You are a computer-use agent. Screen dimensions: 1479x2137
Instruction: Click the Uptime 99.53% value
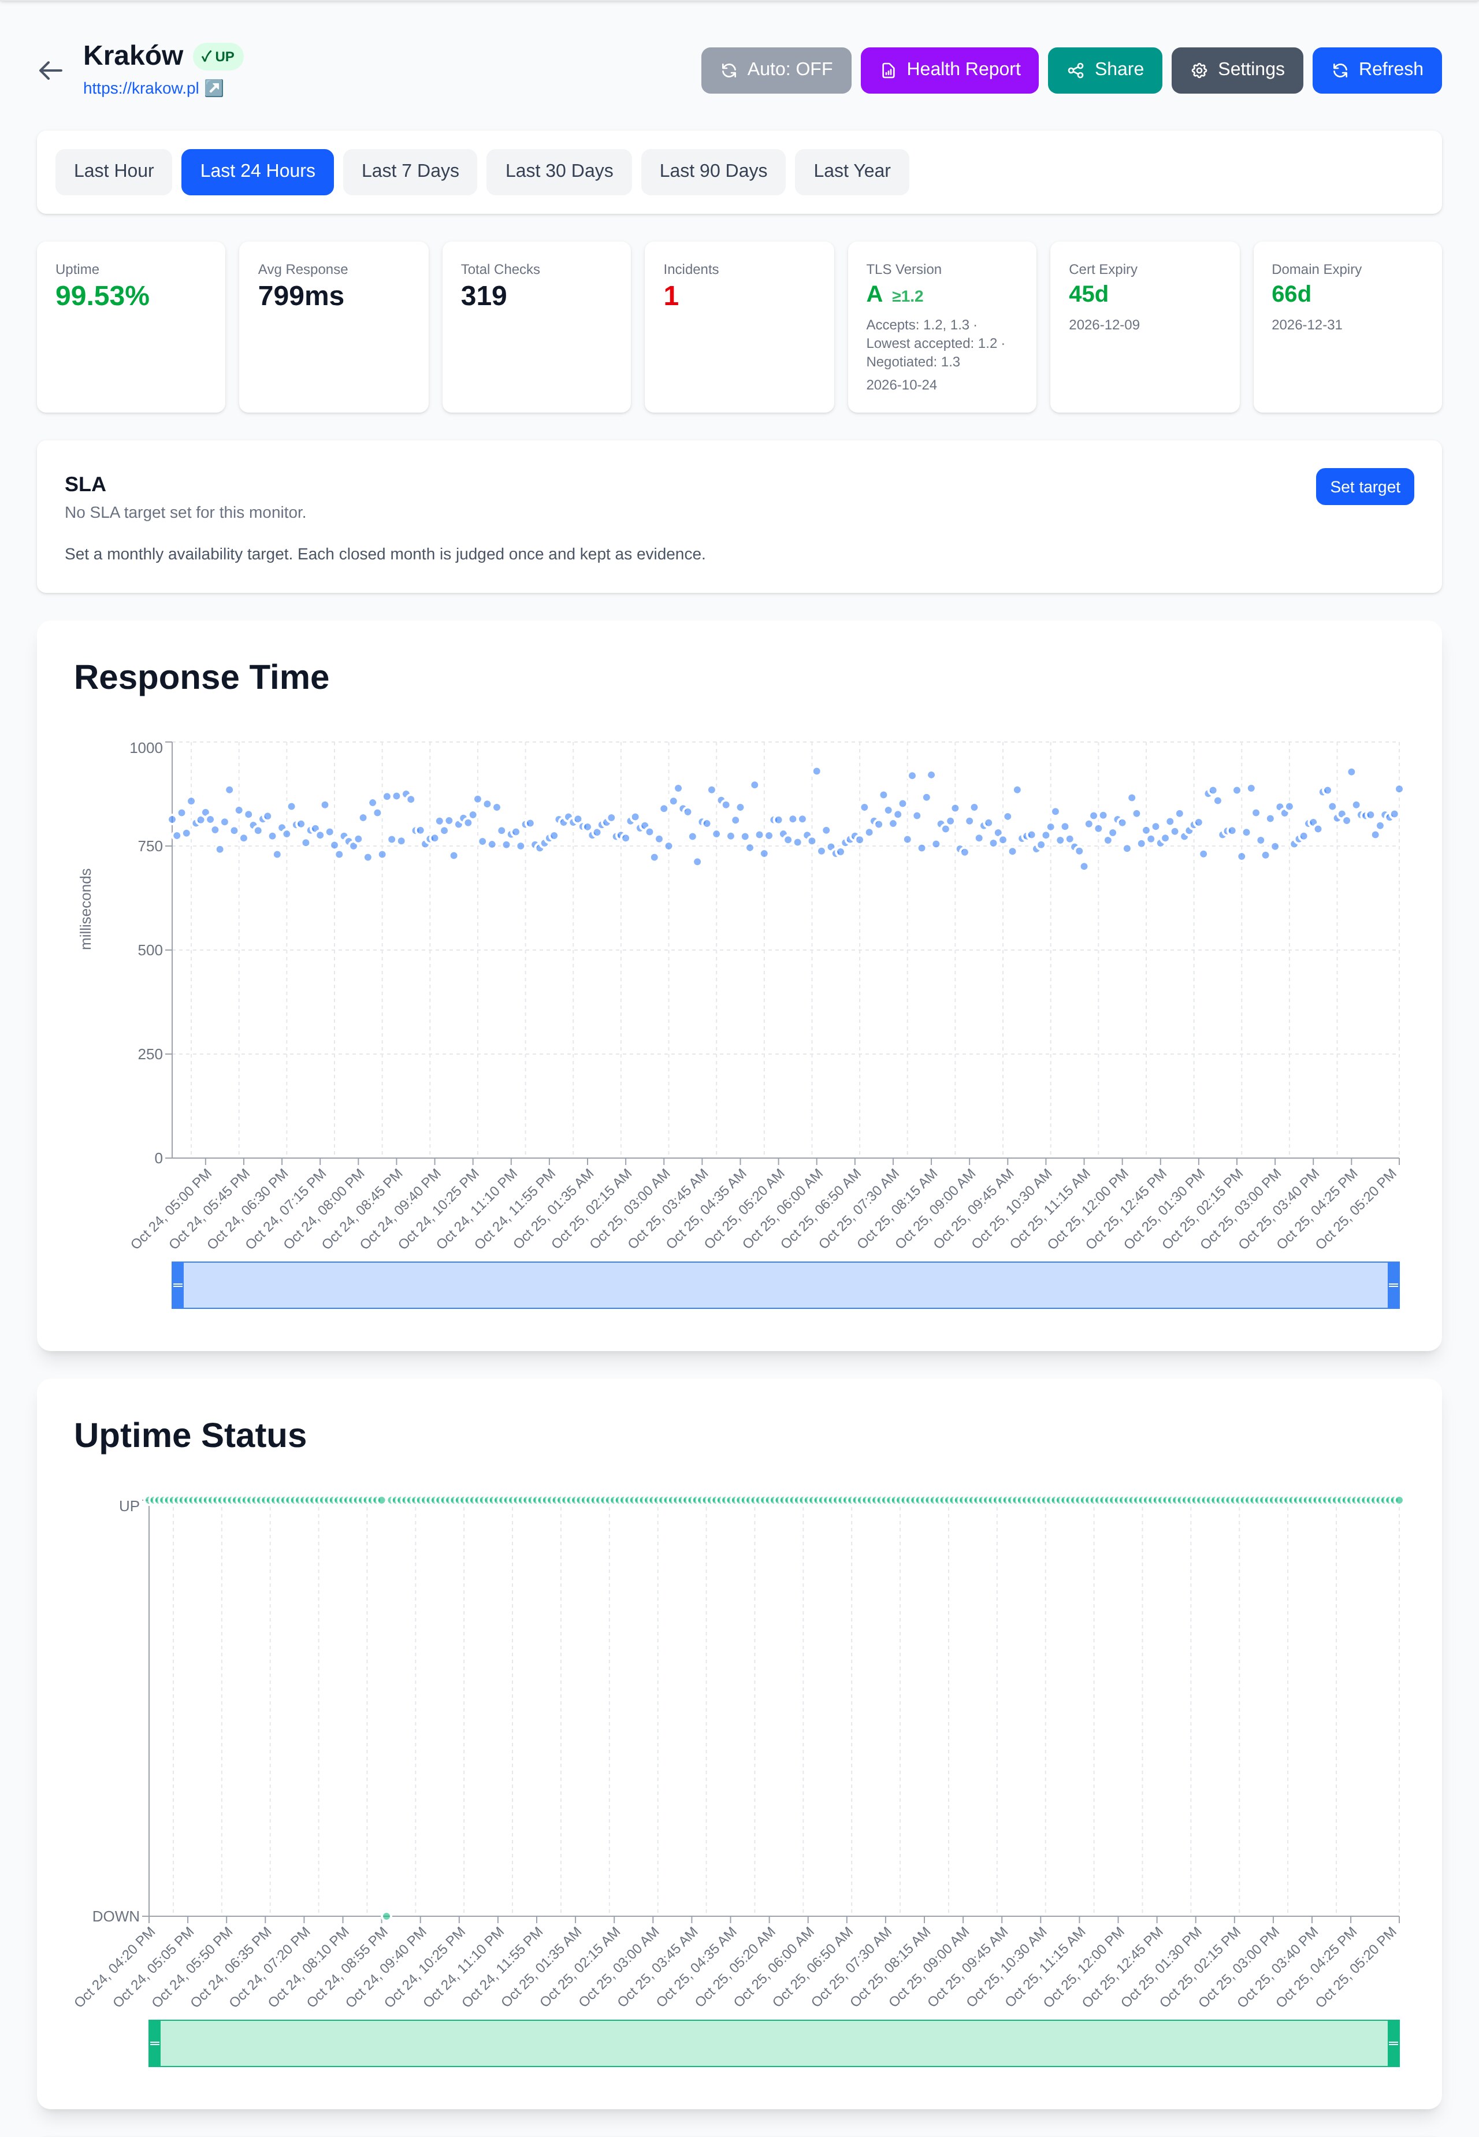(x=102, y=296)
